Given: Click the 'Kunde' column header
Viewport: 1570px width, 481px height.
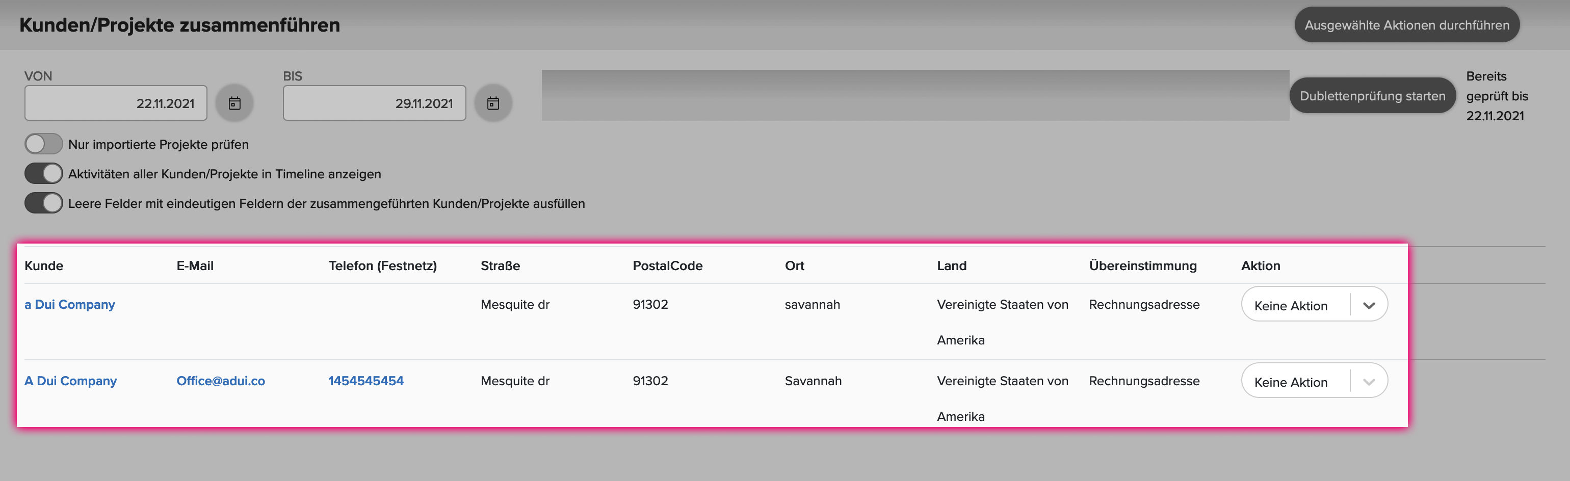Looking at the screenshot, I should click(x=44, y=265).
